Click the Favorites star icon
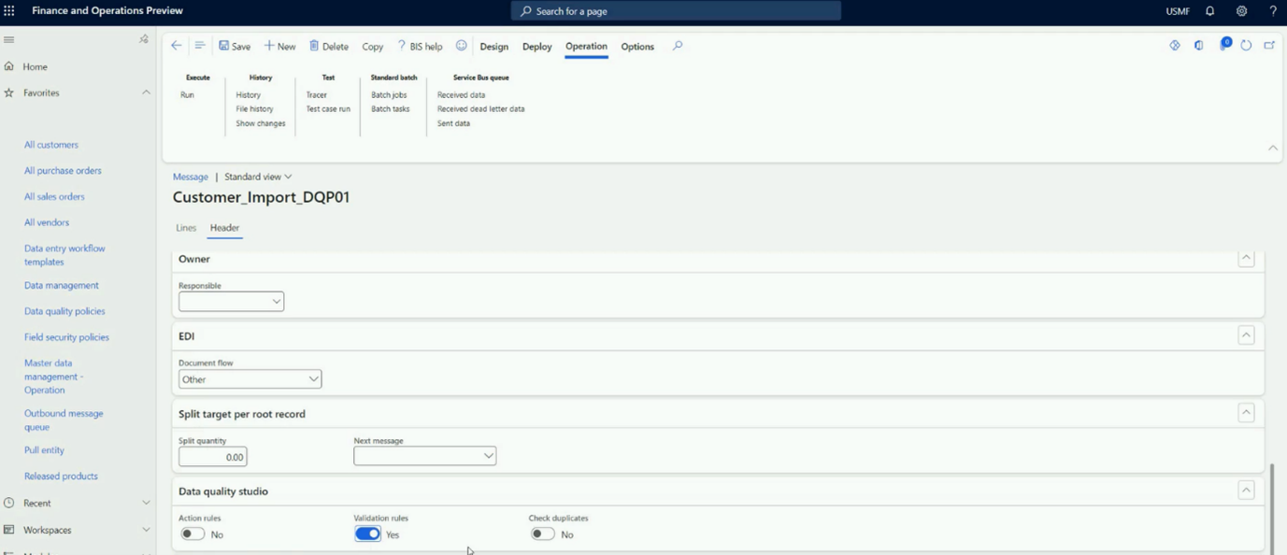Viewport: 1287px width, 555px height. pos(9,92)
